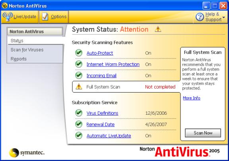
Task: Click the Internet Worm Protection checkmark icon
Action: pos(79,64)
